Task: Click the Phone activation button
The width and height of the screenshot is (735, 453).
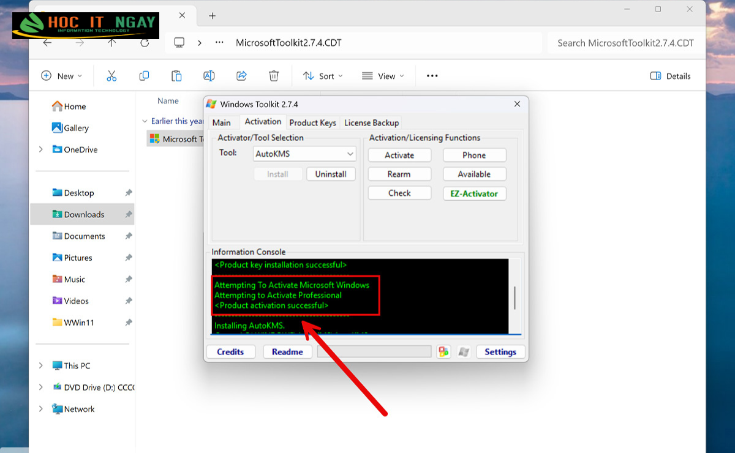Action: [x=475, y=155]
